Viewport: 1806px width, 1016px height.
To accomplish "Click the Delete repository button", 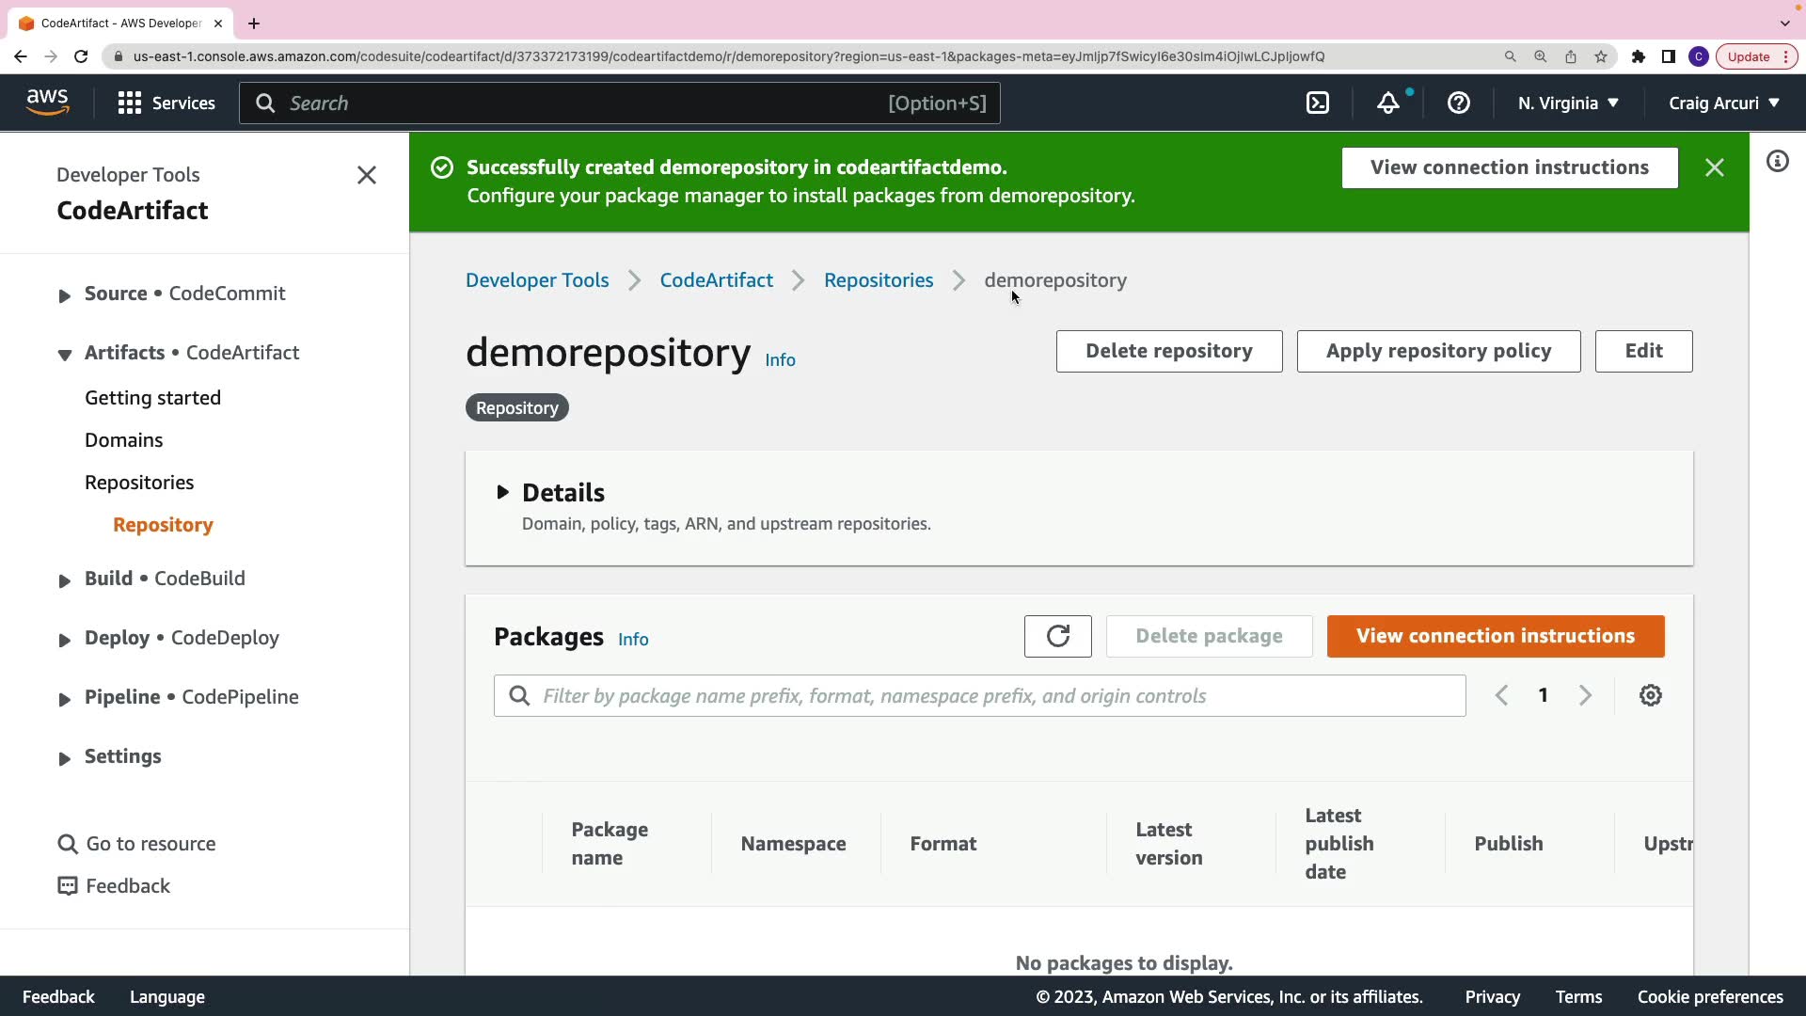I will (x=1168, y=351).
